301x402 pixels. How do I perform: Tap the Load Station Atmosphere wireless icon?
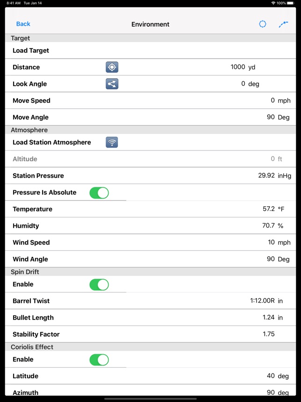112,142
